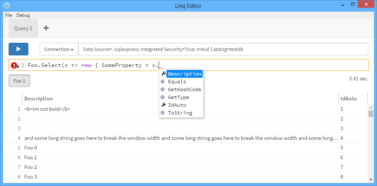The height and width of the screenshot is (186, 377).
Task: Click the IdAuto value 5 cell
Action: coord(353,148)
